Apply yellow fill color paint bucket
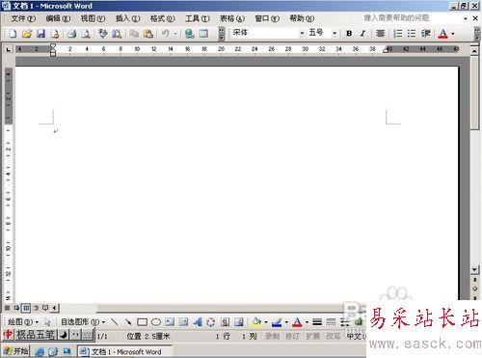 coord(256,321)
